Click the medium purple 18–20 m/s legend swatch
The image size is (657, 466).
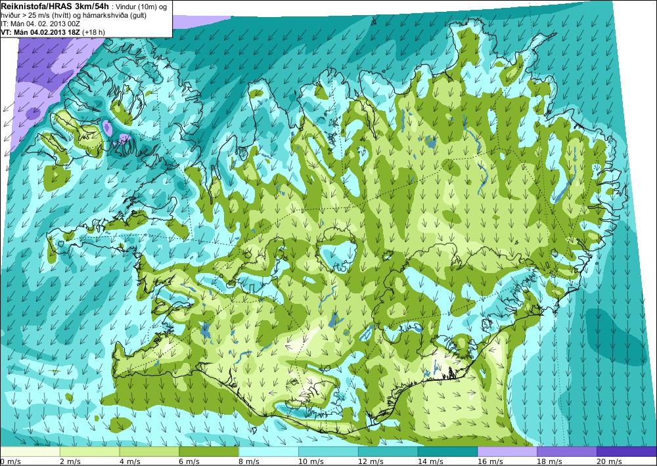567,452
